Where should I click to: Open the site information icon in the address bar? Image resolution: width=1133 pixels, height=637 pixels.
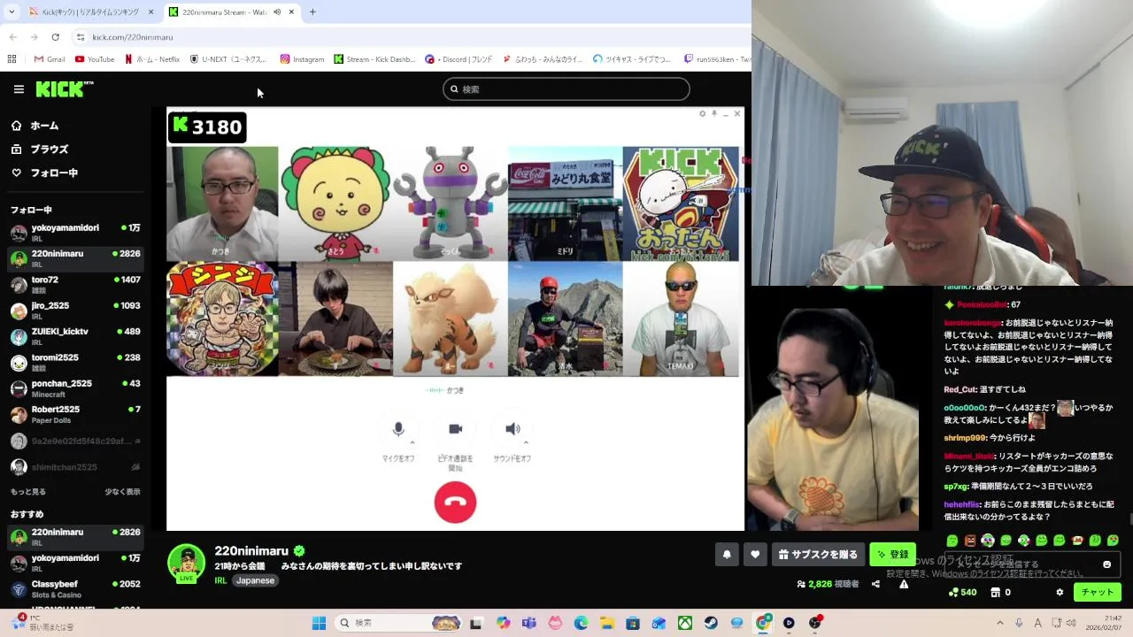click(x=81, y=37)
